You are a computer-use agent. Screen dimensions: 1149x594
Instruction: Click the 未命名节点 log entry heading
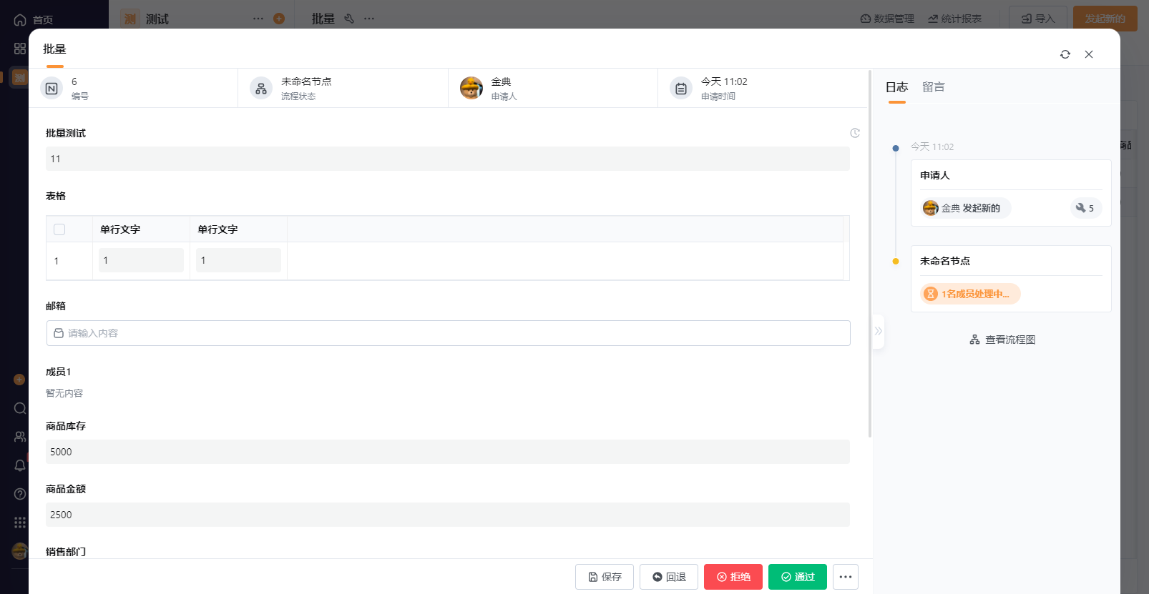[x=945, y=261]
